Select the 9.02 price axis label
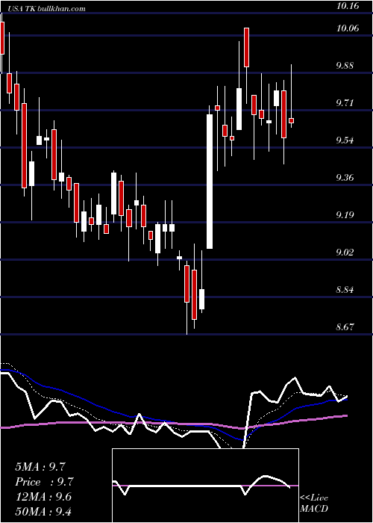The height and width of the screenshot is (523, 373). (345, 253)
